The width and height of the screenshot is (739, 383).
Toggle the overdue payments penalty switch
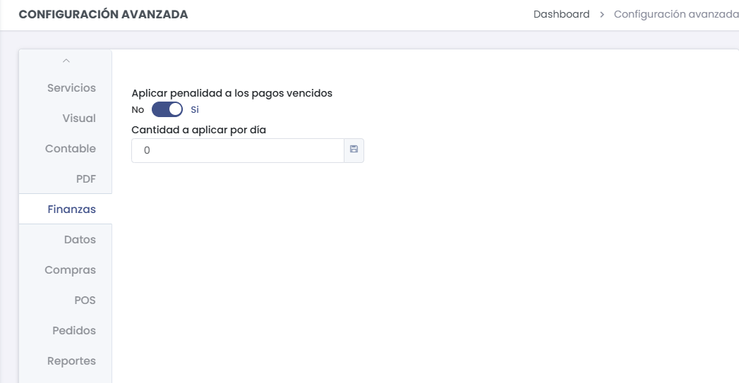tap(167, 109)
